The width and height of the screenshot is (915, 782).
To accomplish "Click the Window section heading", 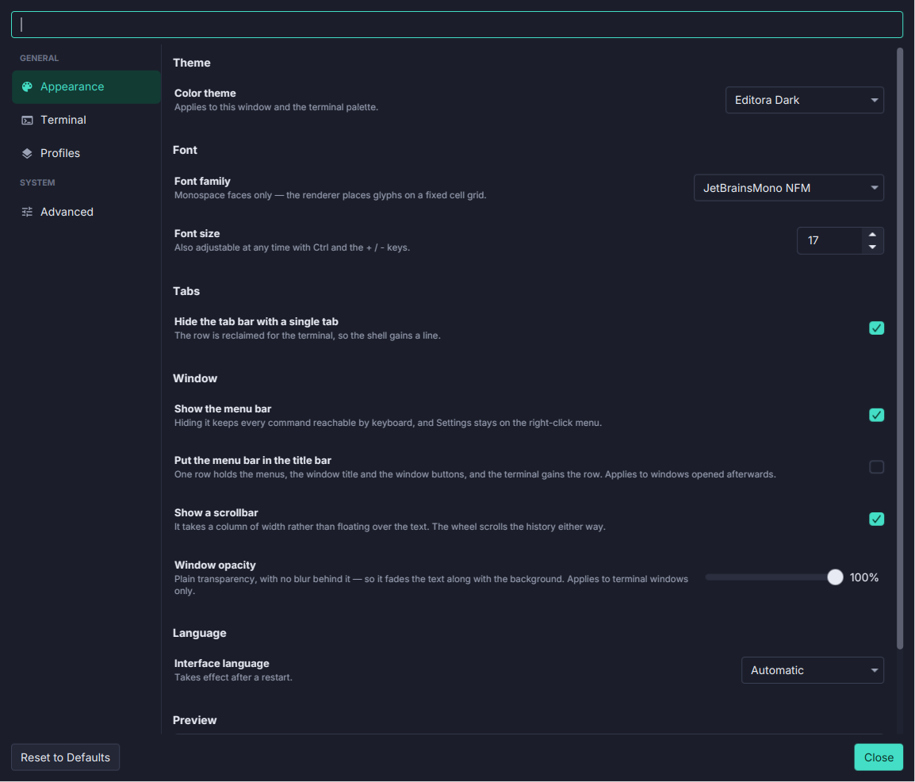I will (x=195, y=378).
